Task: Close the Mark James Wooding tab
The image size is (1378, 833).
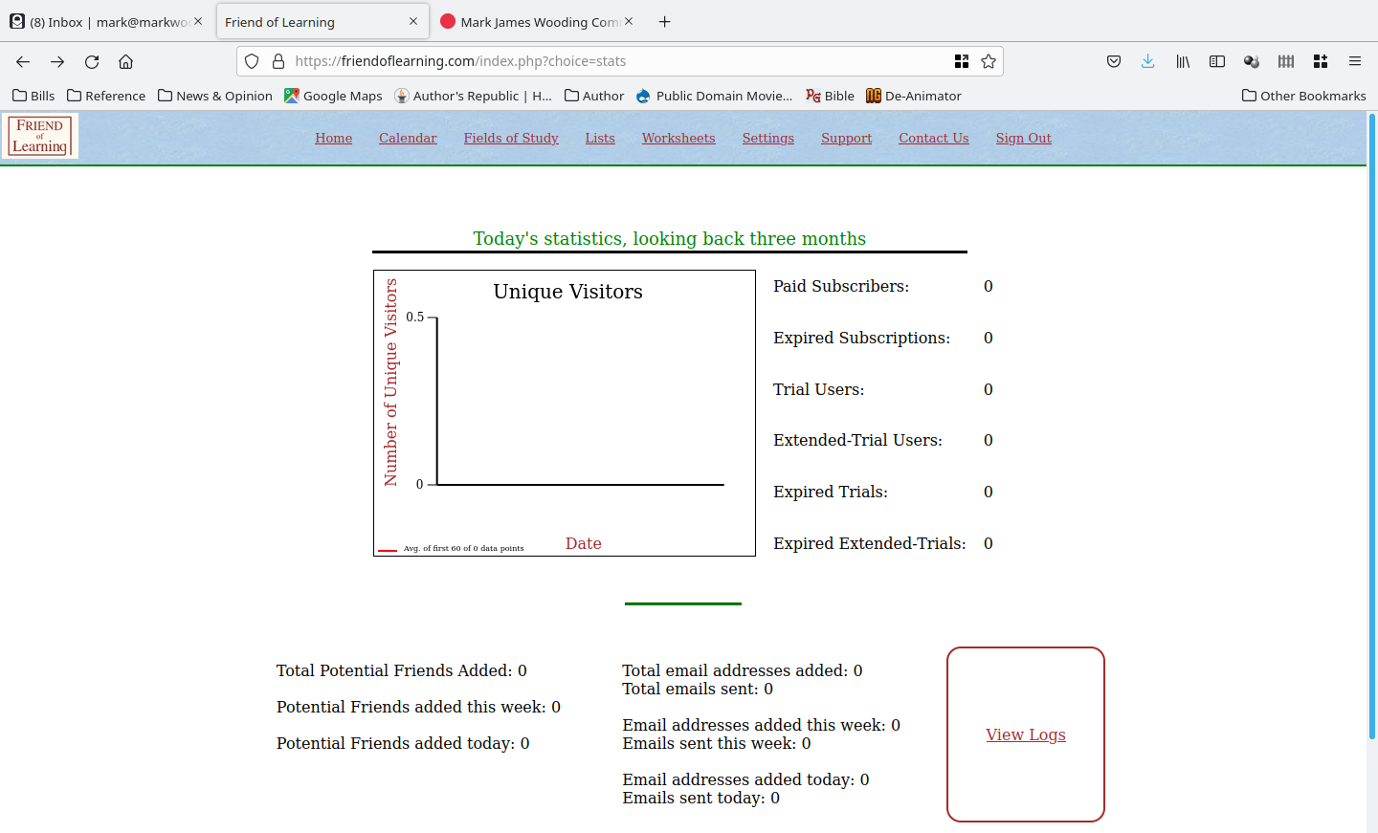Action: 629,21
